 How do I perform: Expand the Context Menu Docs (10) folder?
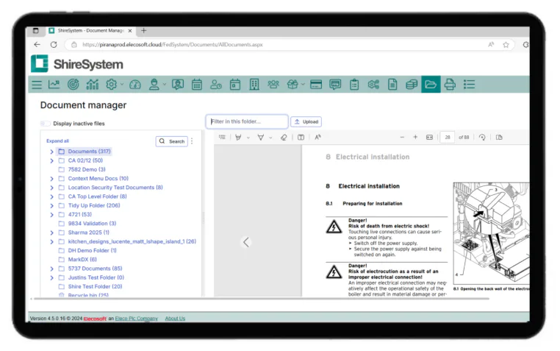(51, 179)
